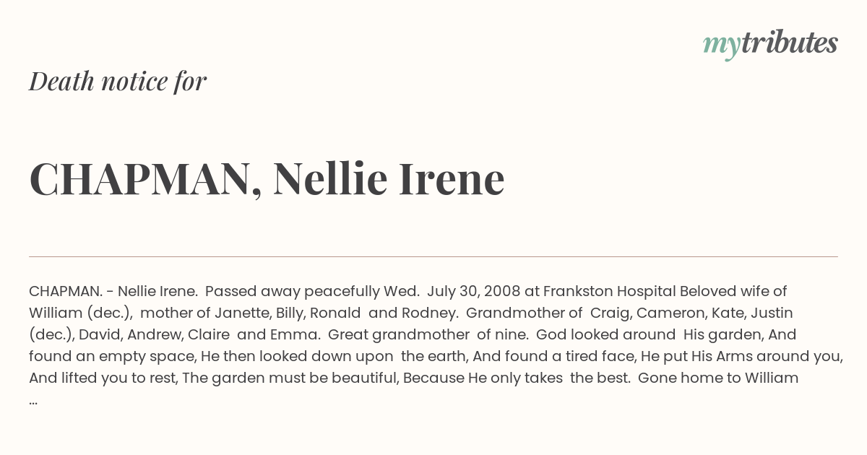Click the words "Great grandmother"

[387, 335]
